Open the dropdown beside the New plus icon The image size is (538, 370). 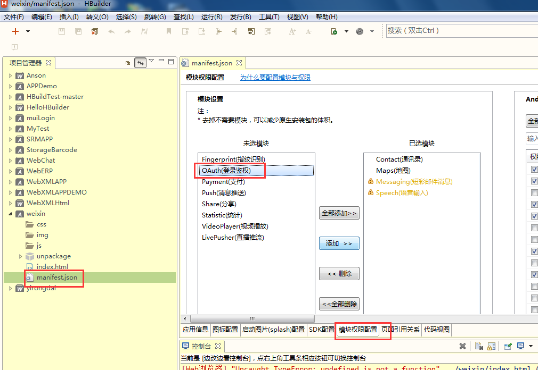coord(28,31)
